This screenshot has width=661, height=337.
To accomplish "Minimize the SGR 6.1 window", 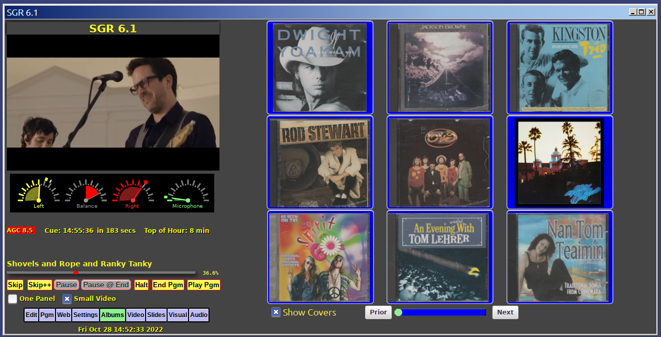I will tap(633, 12).
